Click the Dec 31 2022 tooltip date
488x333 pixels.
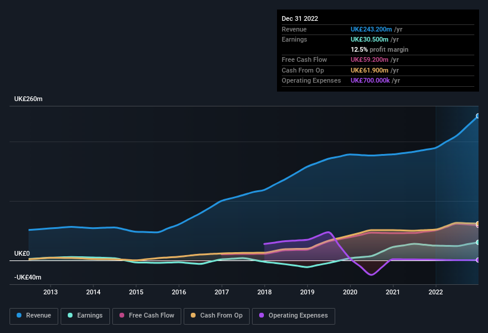tap(300, 18)
